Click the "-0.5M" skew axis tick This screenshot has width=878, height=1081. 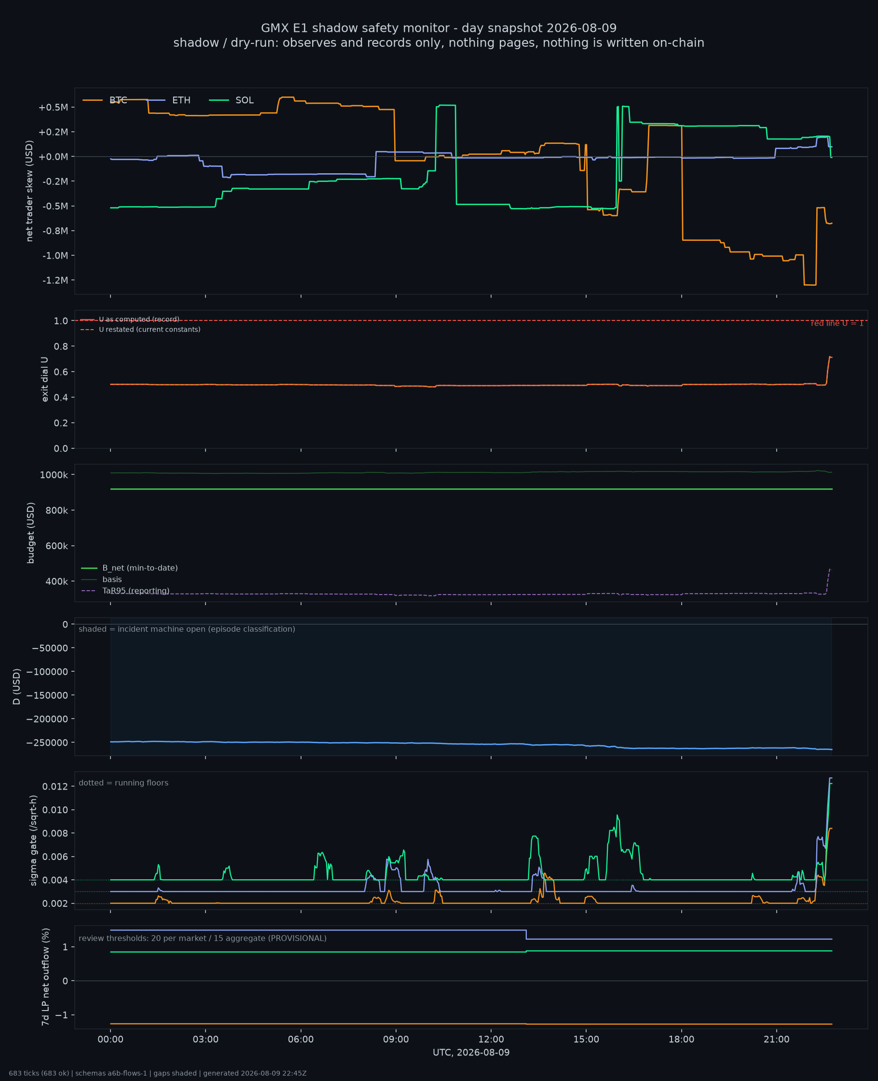(55, 206)
